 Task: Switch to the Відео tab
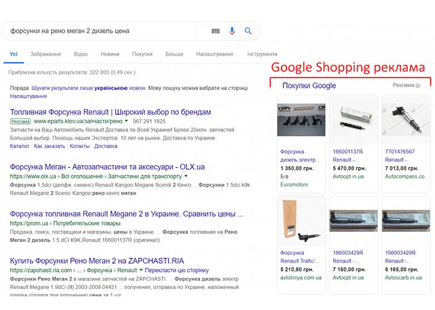click(81, 54)
